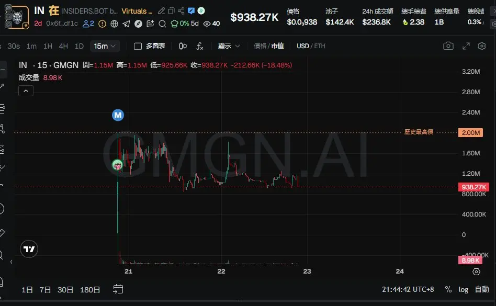Set range to 1日
Viewport: 496px width, 306px height.
27,290
